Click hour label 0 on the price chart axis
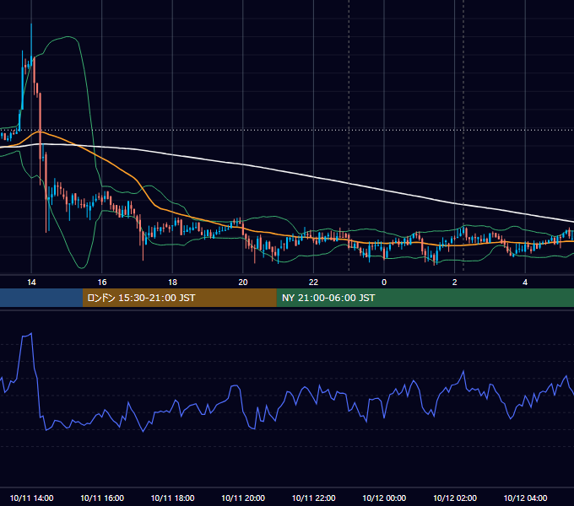 coord(384,283)
